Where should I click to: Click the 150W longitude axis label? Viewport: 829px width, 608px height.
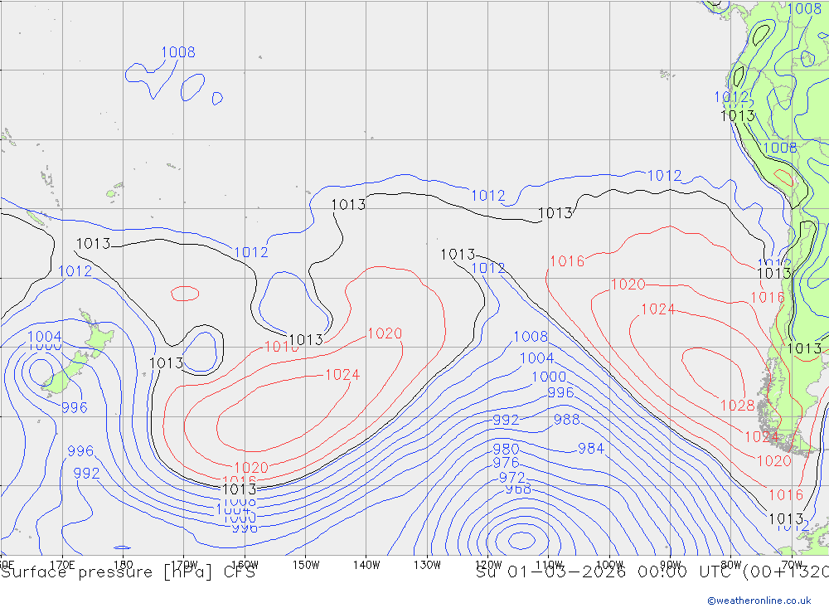pos(306,564)
